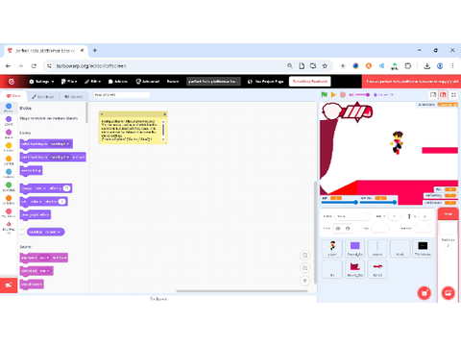Click the Choose a Backdrop button
The width and height of the screenshot is (461, 346).
448,293
